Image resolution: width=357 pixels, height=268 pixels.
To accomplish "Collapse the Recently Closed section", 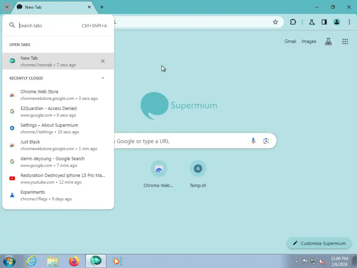I will coord(103,78).
